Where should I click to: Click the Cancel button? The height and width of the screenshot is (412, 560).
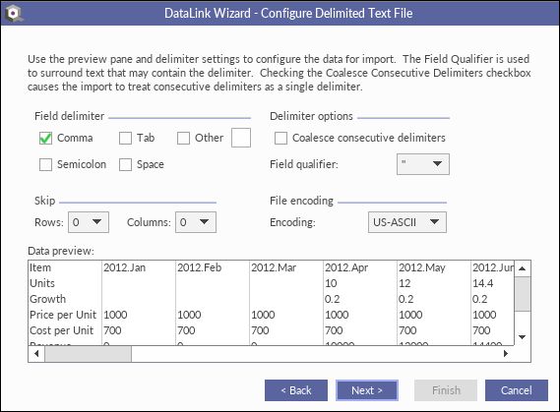[517, 390]
